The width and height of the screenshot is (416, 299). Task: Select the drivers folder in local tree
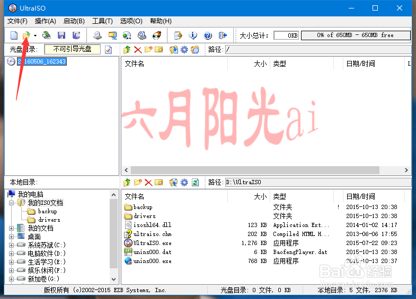(x=49, y=220)
